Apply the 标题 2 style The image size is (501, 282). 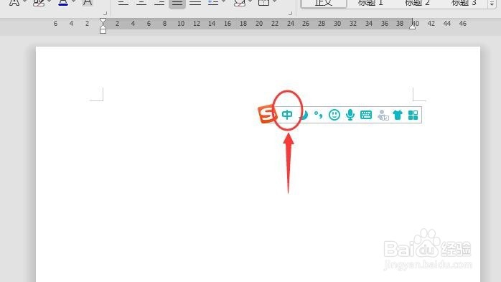(x=417, y=3)
